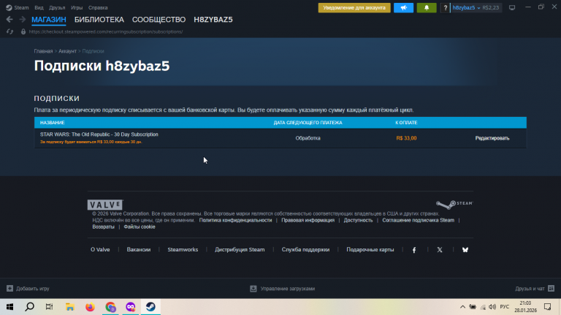Image resolution: width=561 pixels, height=315 pixels.
Task: Click the Уведомление для аккаунта button
Action: 354,7
